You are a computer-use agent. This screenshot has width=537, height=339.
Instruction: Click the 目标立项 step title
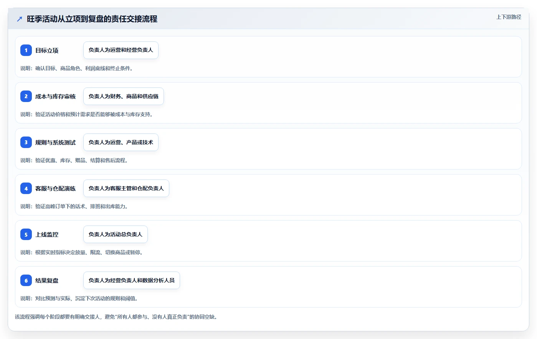pos(47,50)
